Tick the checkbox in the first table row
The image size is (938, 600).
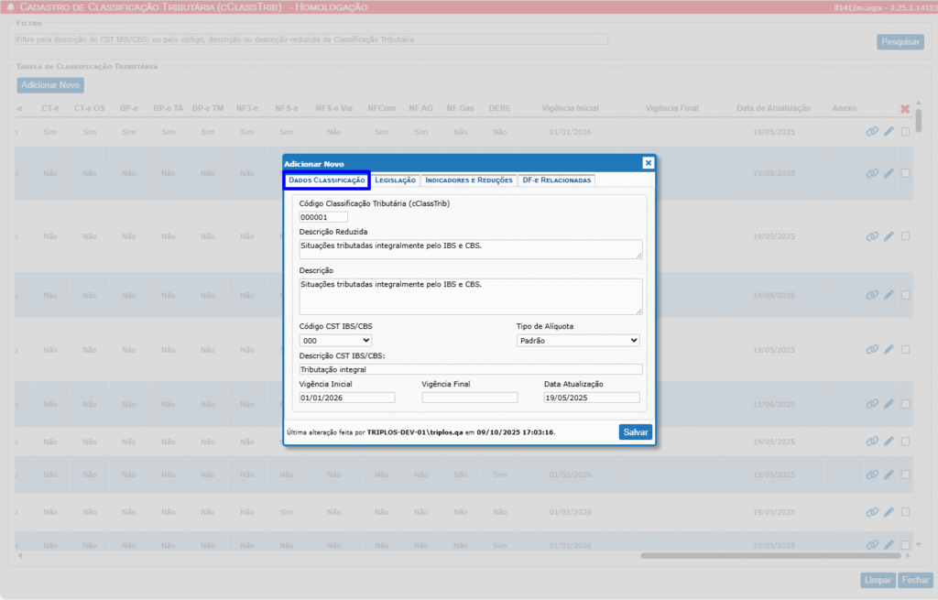[x=905, y=132]
